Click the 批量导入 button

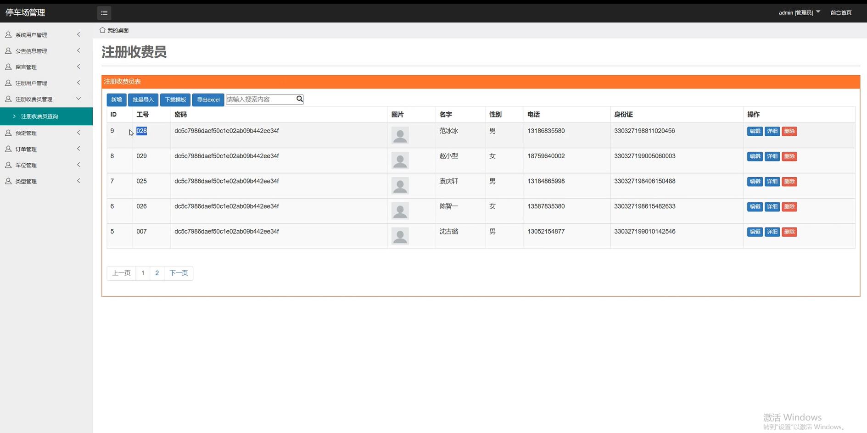point(143,100)
